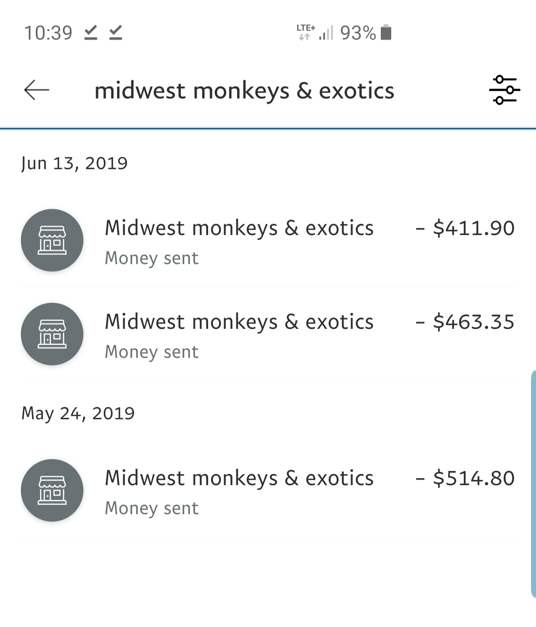Viewport: 536px width, 627px height.
Task: Tap the 10:39 clock in status bar
Action: [48, 33]
